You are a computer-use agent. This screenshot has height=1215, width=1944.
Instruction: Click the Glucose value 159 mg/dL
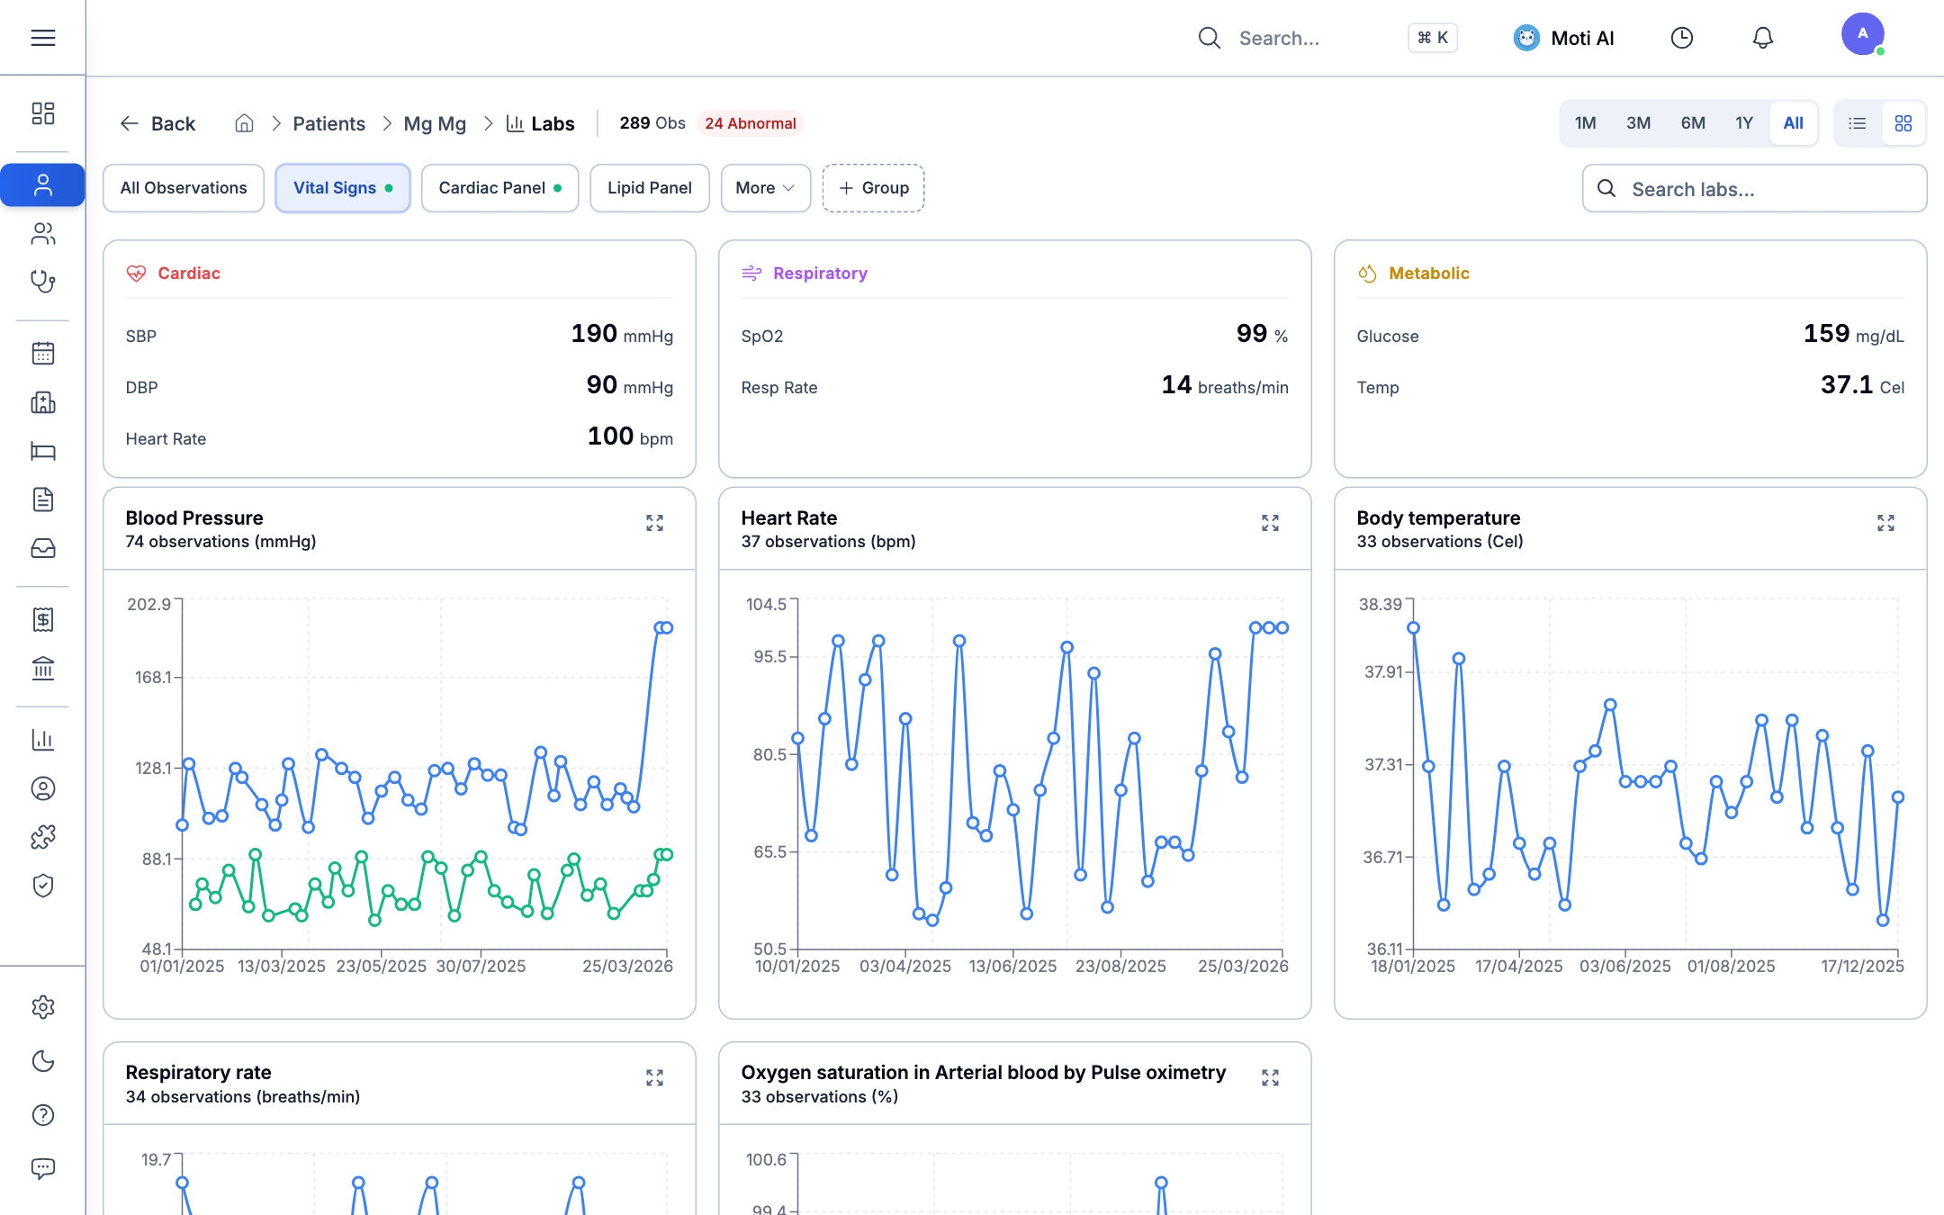(x=1853, y=334)
